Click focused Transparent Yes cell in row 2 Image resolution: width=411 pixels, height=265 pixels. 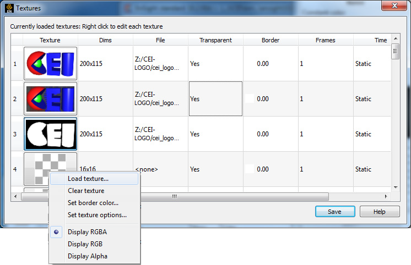(x=215, y=98)
